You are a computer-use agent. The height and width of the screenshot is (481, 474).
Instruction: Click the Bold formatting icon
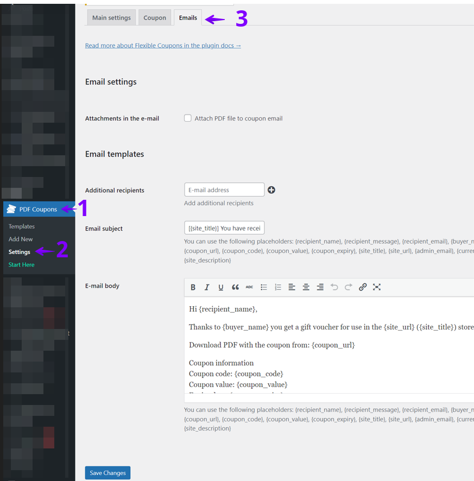[193, 287]
